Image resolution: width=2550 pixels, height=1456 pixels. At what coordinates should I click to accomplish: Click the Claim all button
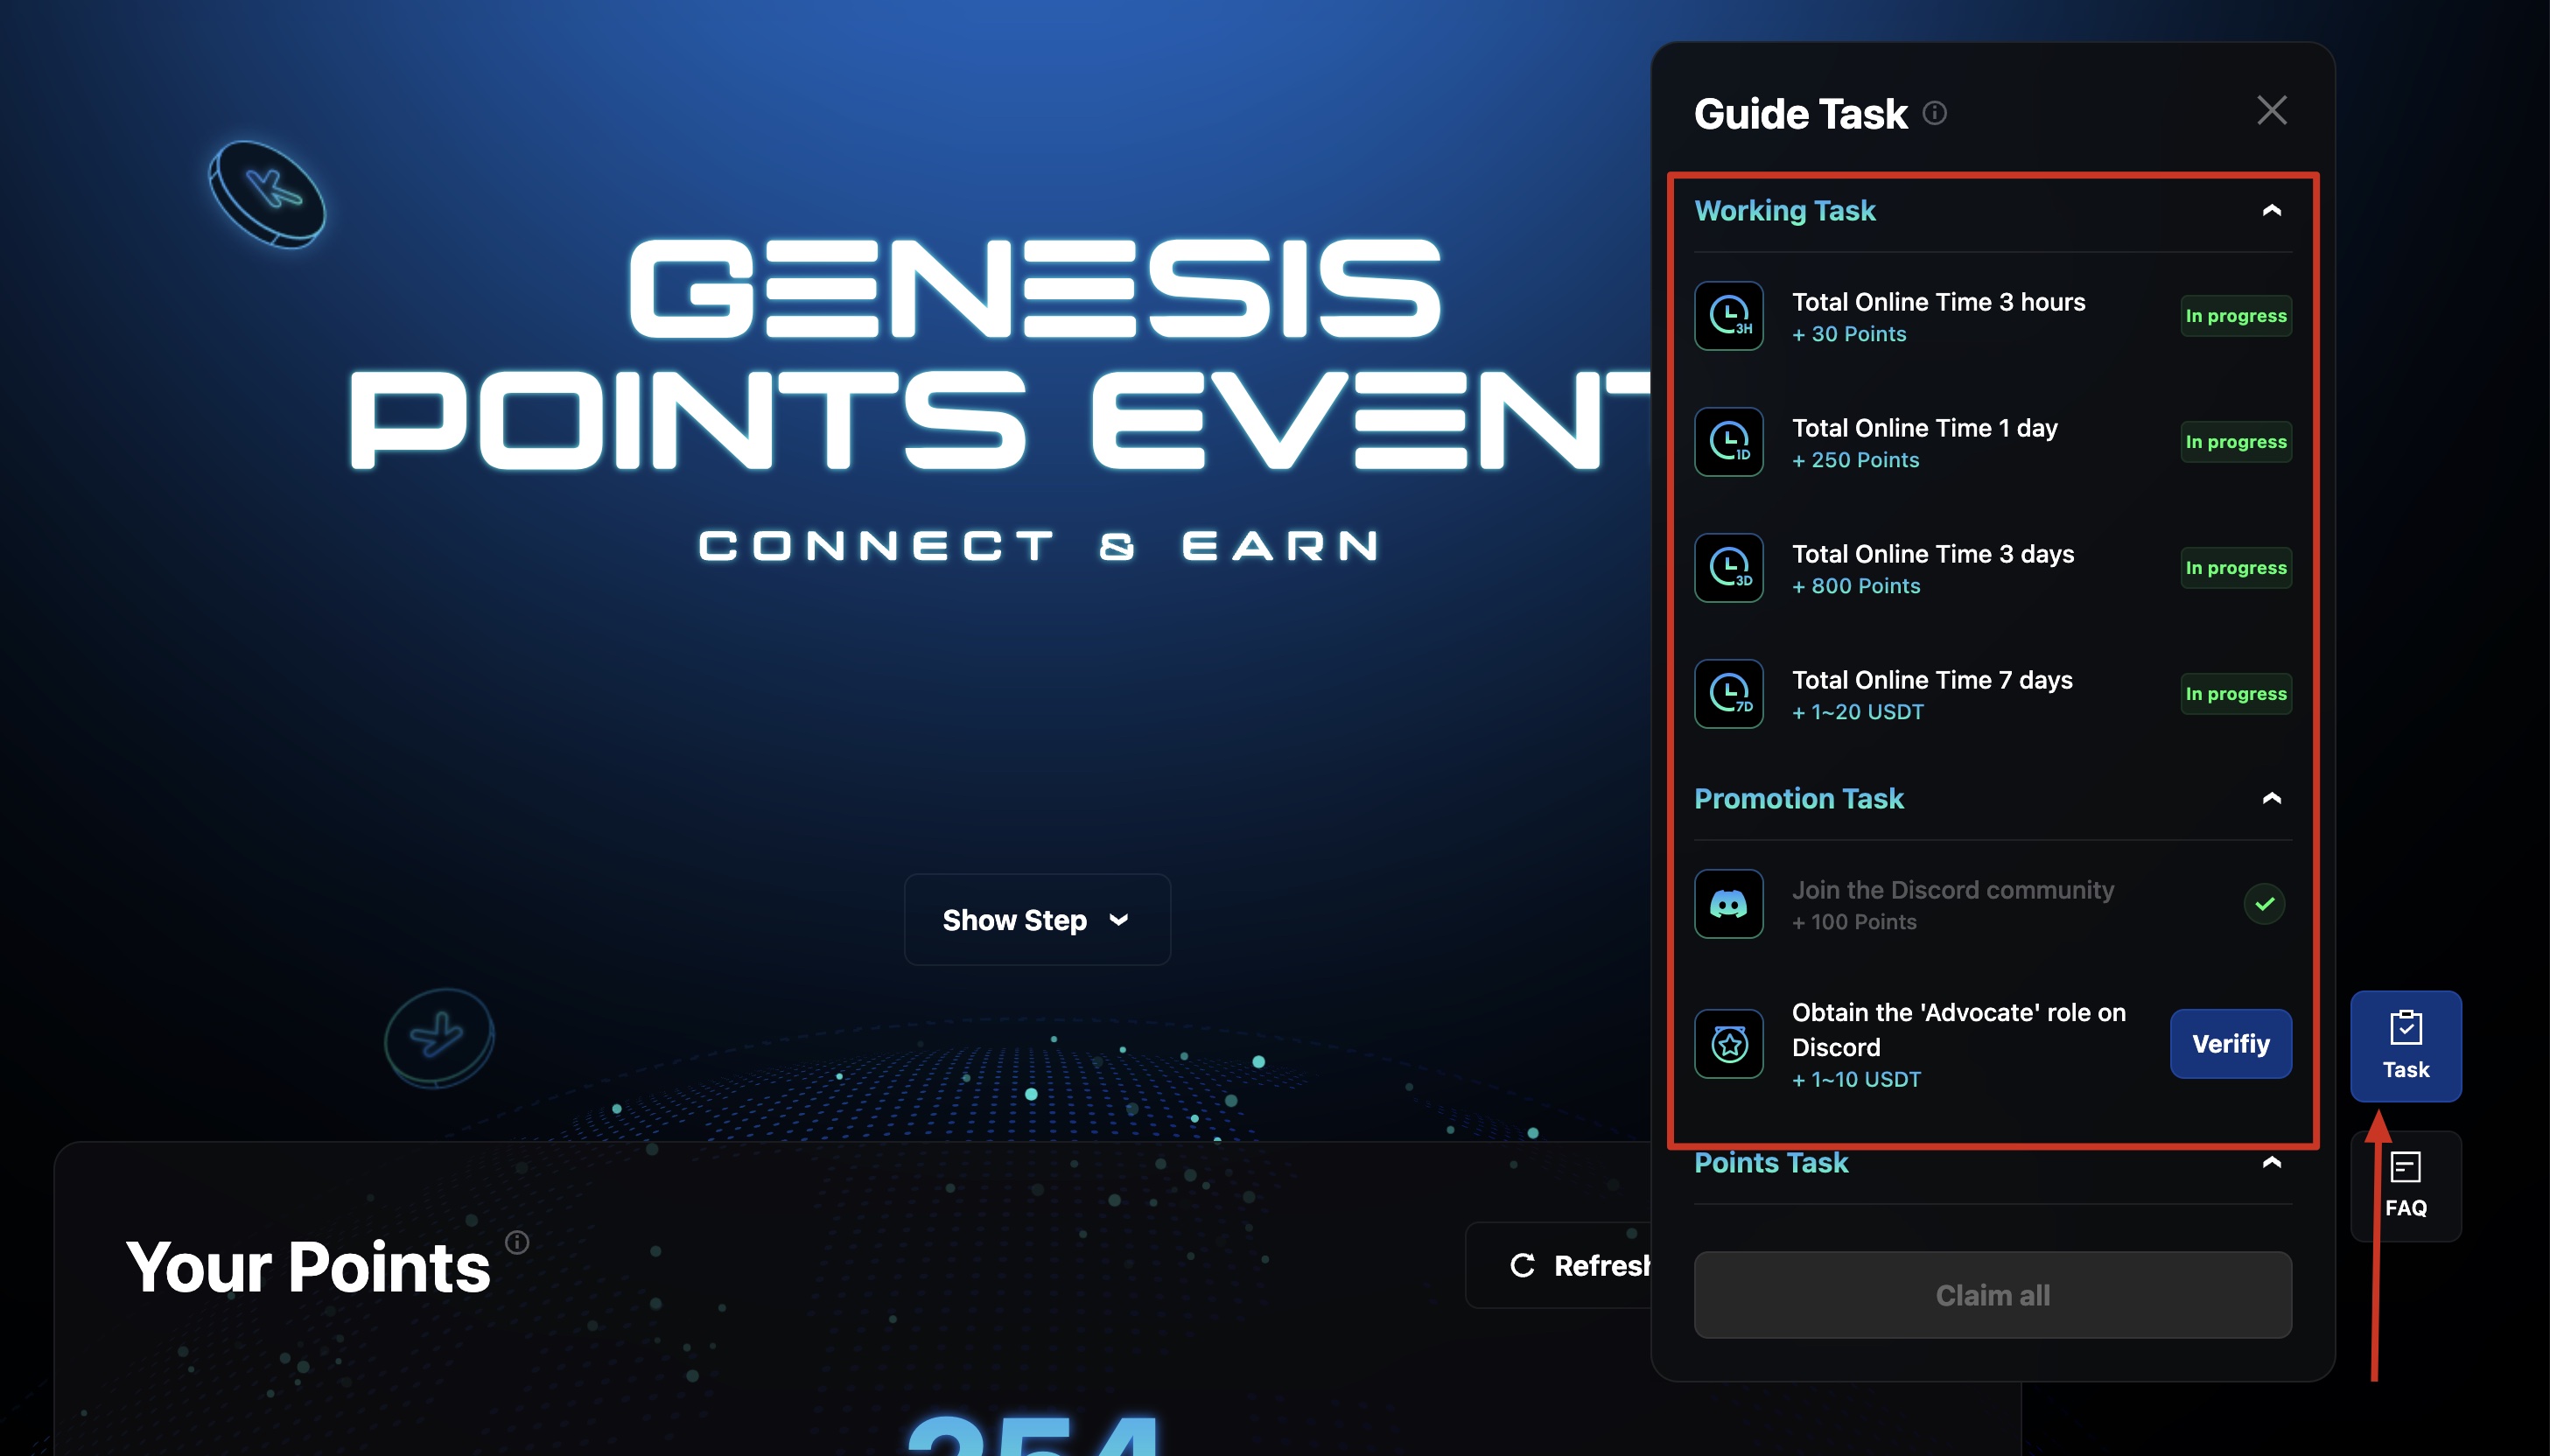click(1993, 1295)
